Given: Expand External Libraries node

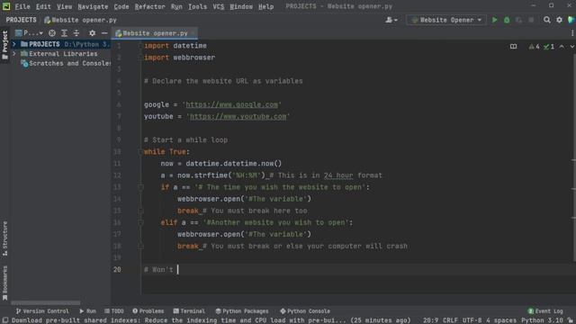Looking at the screenshot, I should (14, 54).
